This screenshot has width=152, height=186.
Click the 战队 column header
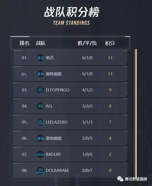coord(41,43)
